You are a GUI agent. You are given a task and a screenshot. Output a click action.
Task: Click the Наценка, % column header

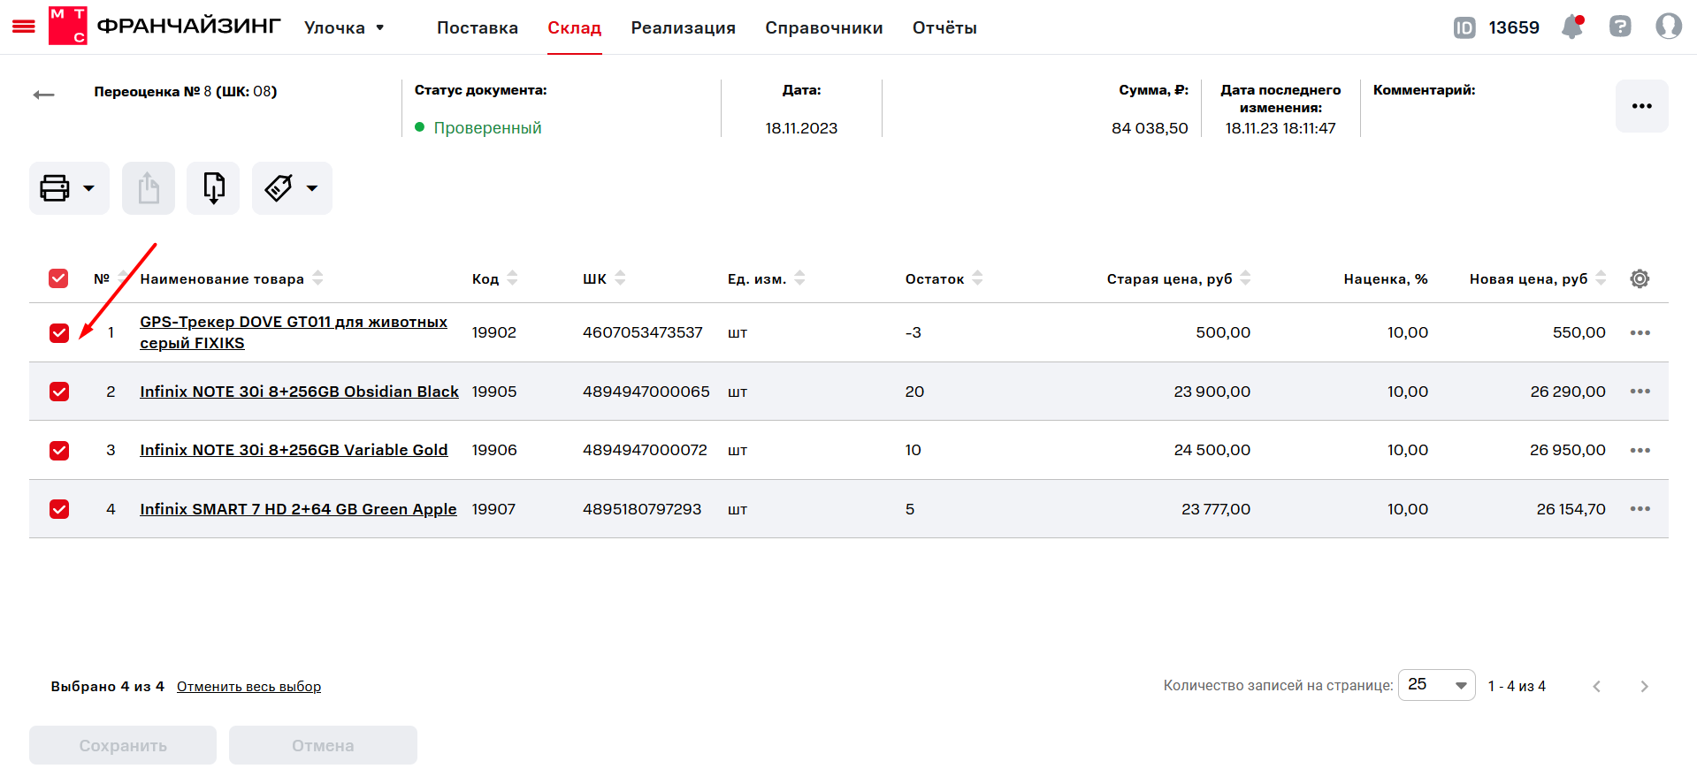1386,278
